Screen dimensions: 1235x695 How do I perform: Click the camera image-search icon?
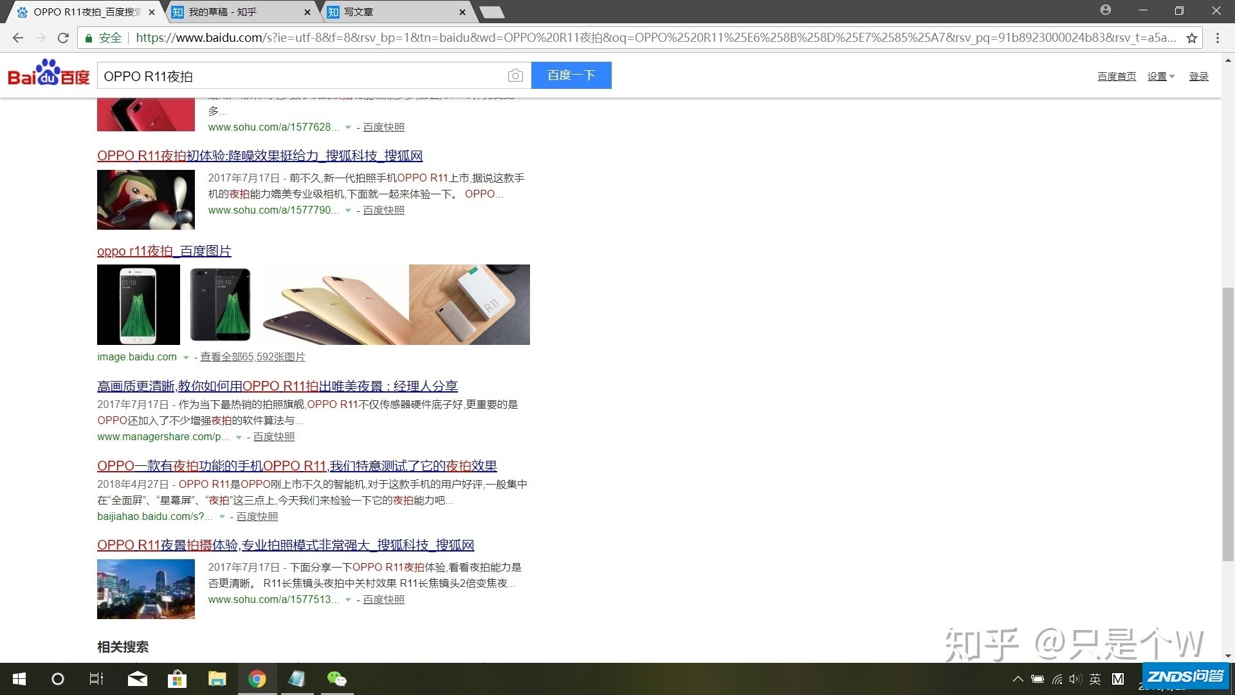point(515,76)
